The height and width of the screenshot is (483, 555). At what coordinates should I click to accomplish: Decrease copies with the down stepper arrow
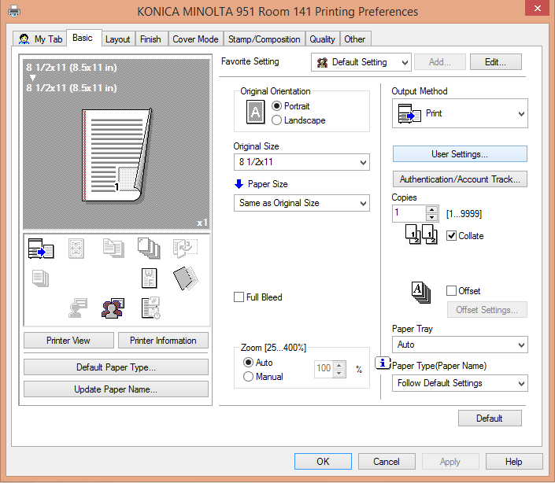431,217
